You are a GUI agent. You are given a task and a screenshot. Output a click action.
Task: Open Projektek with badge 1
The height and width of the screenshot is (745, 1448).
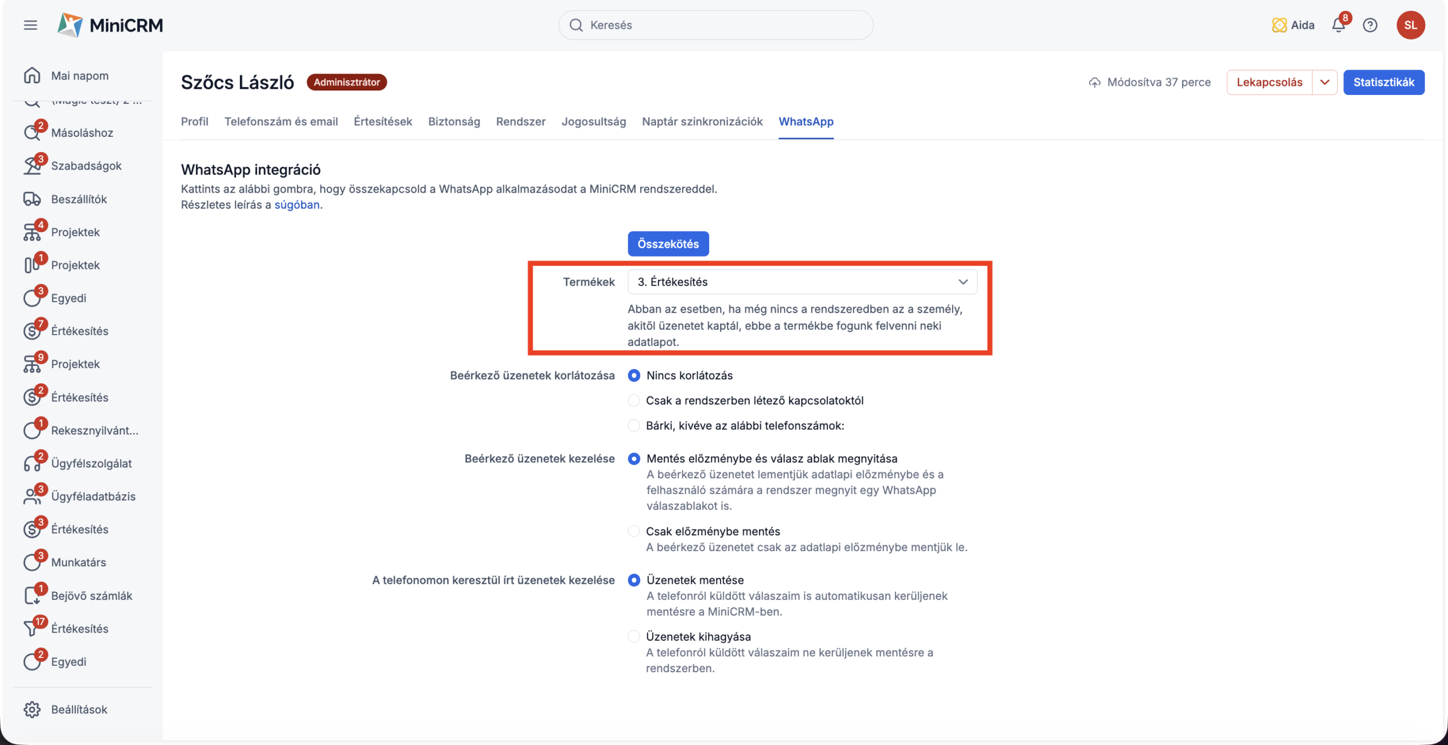tap(75, 265)
